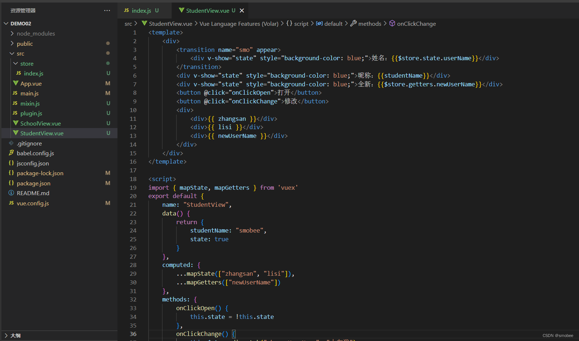The height and width of the screenshot is (341, 579).
Task: Click the script breadcrumb segment
Action: tap(301, 24)
